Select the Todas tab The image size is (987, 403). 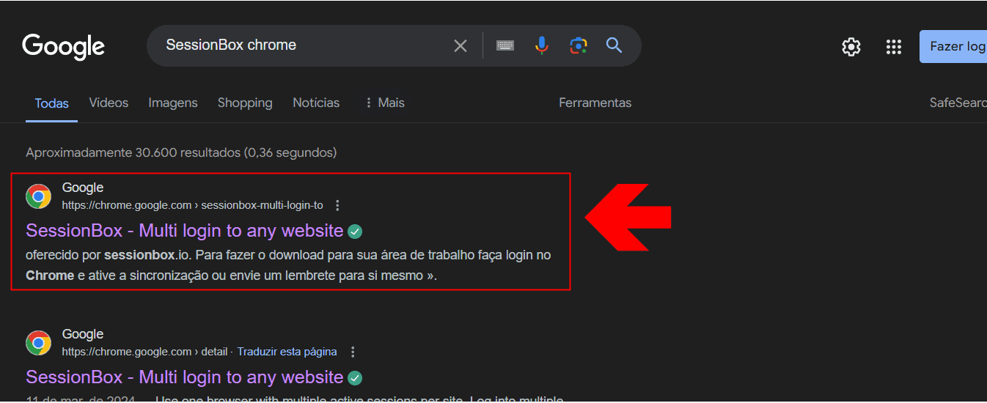click(x=51, y=103)
